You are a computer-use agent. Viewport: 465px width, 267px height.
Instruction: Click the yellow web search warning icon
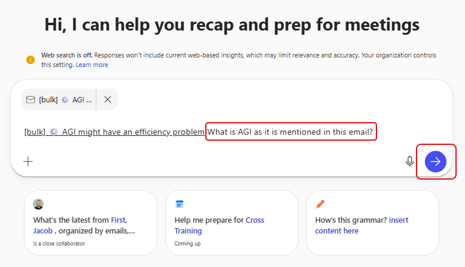(31, 59)
